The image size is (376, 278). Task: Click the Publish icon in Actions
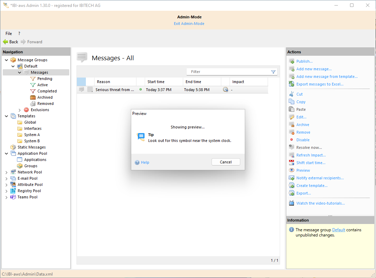click(x=292, y=61)
